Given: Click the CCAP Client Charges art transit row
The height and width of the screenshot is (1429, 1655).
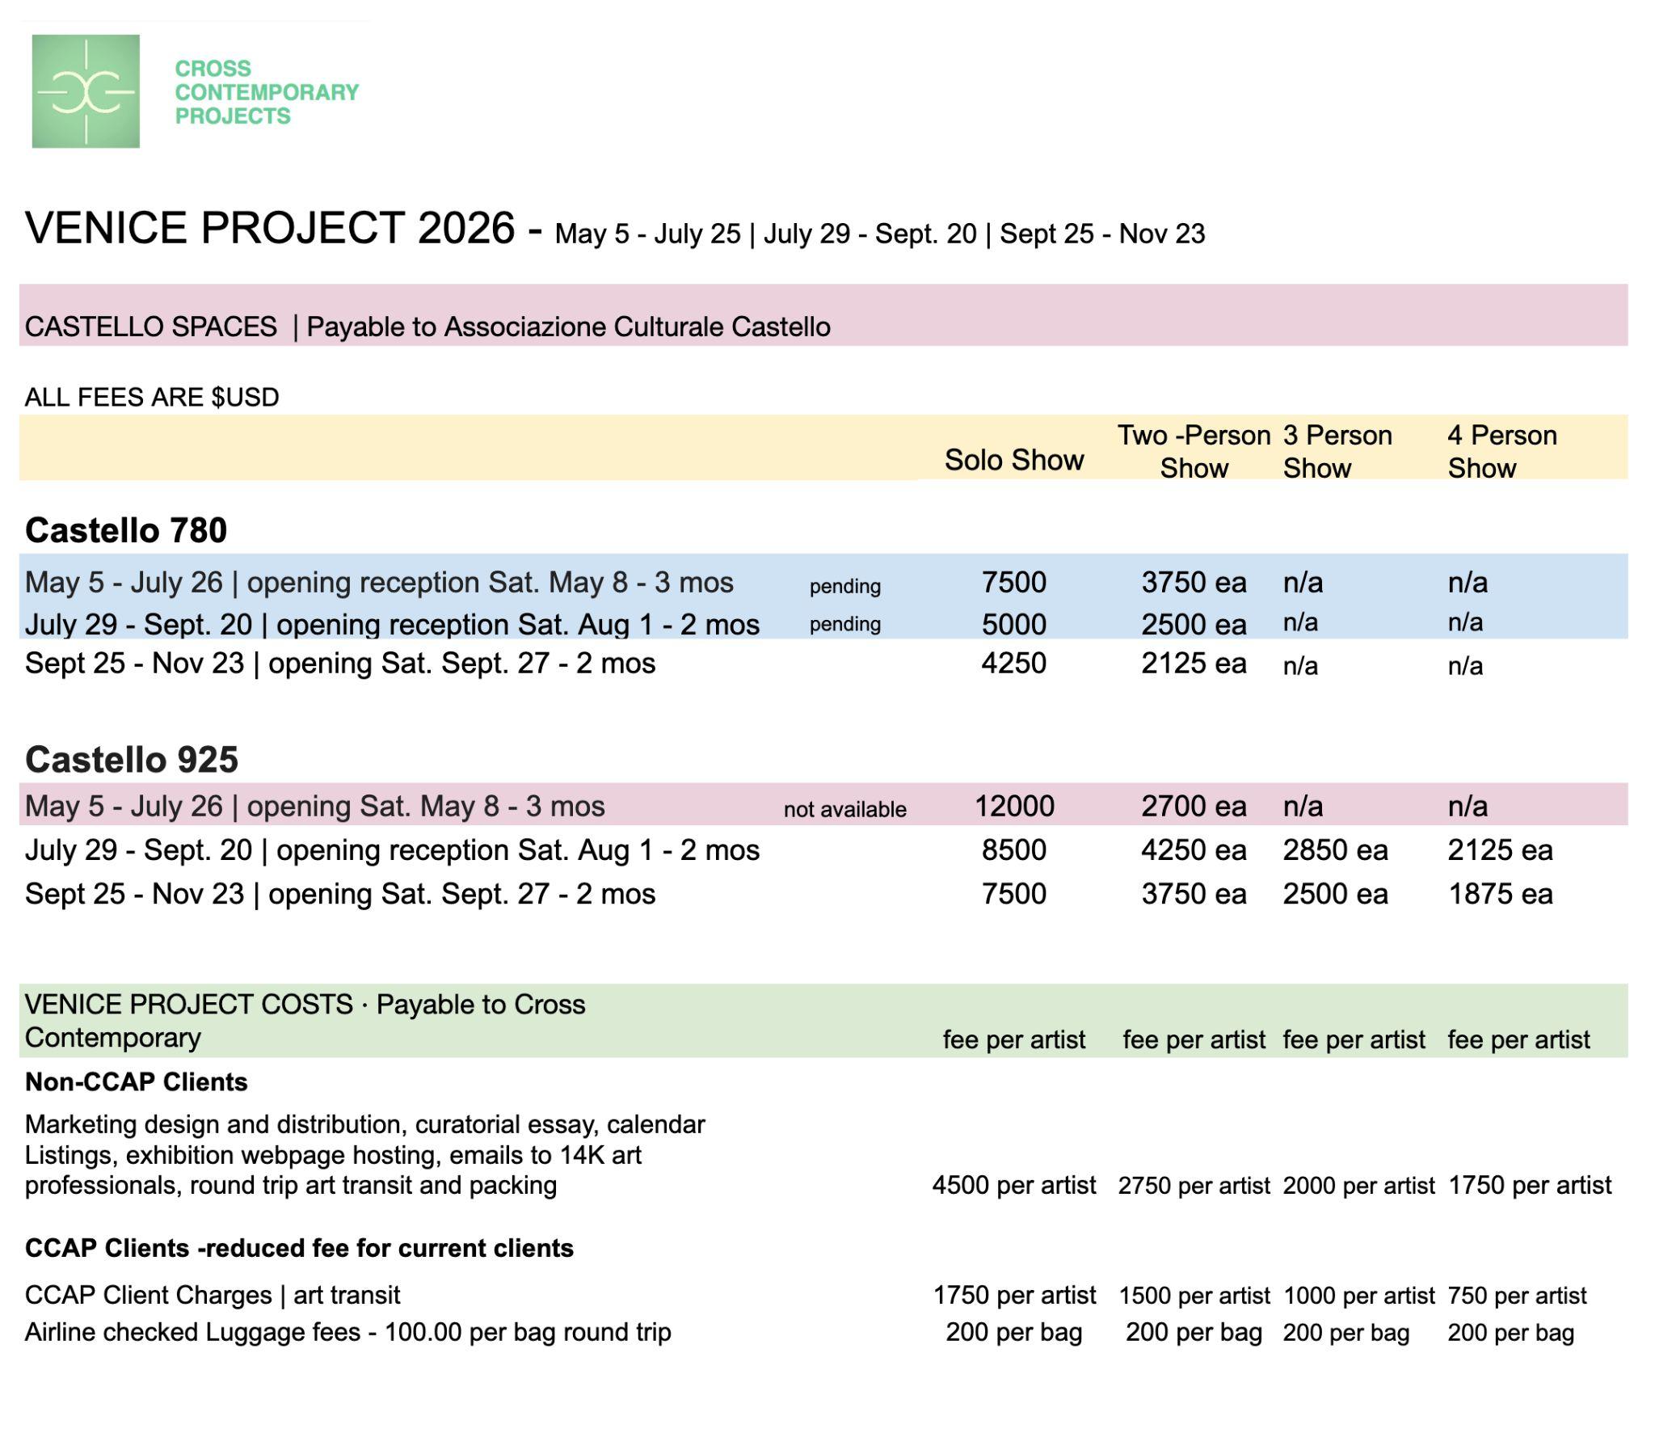Looking at the screenshot, I should coord(213,1295).
